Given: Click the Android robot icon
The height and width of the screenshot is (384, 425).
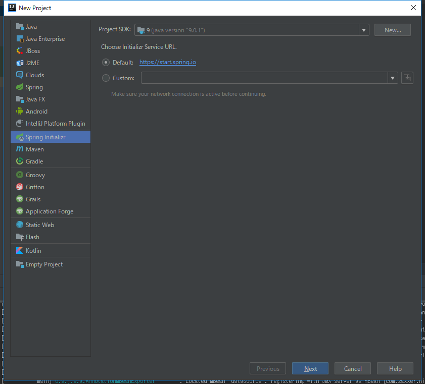Looking at the screenshot, I should point(20,111).
